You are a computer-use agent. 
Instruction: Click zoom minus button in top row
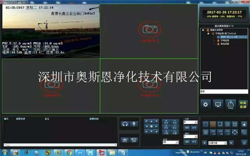point(175,122)
